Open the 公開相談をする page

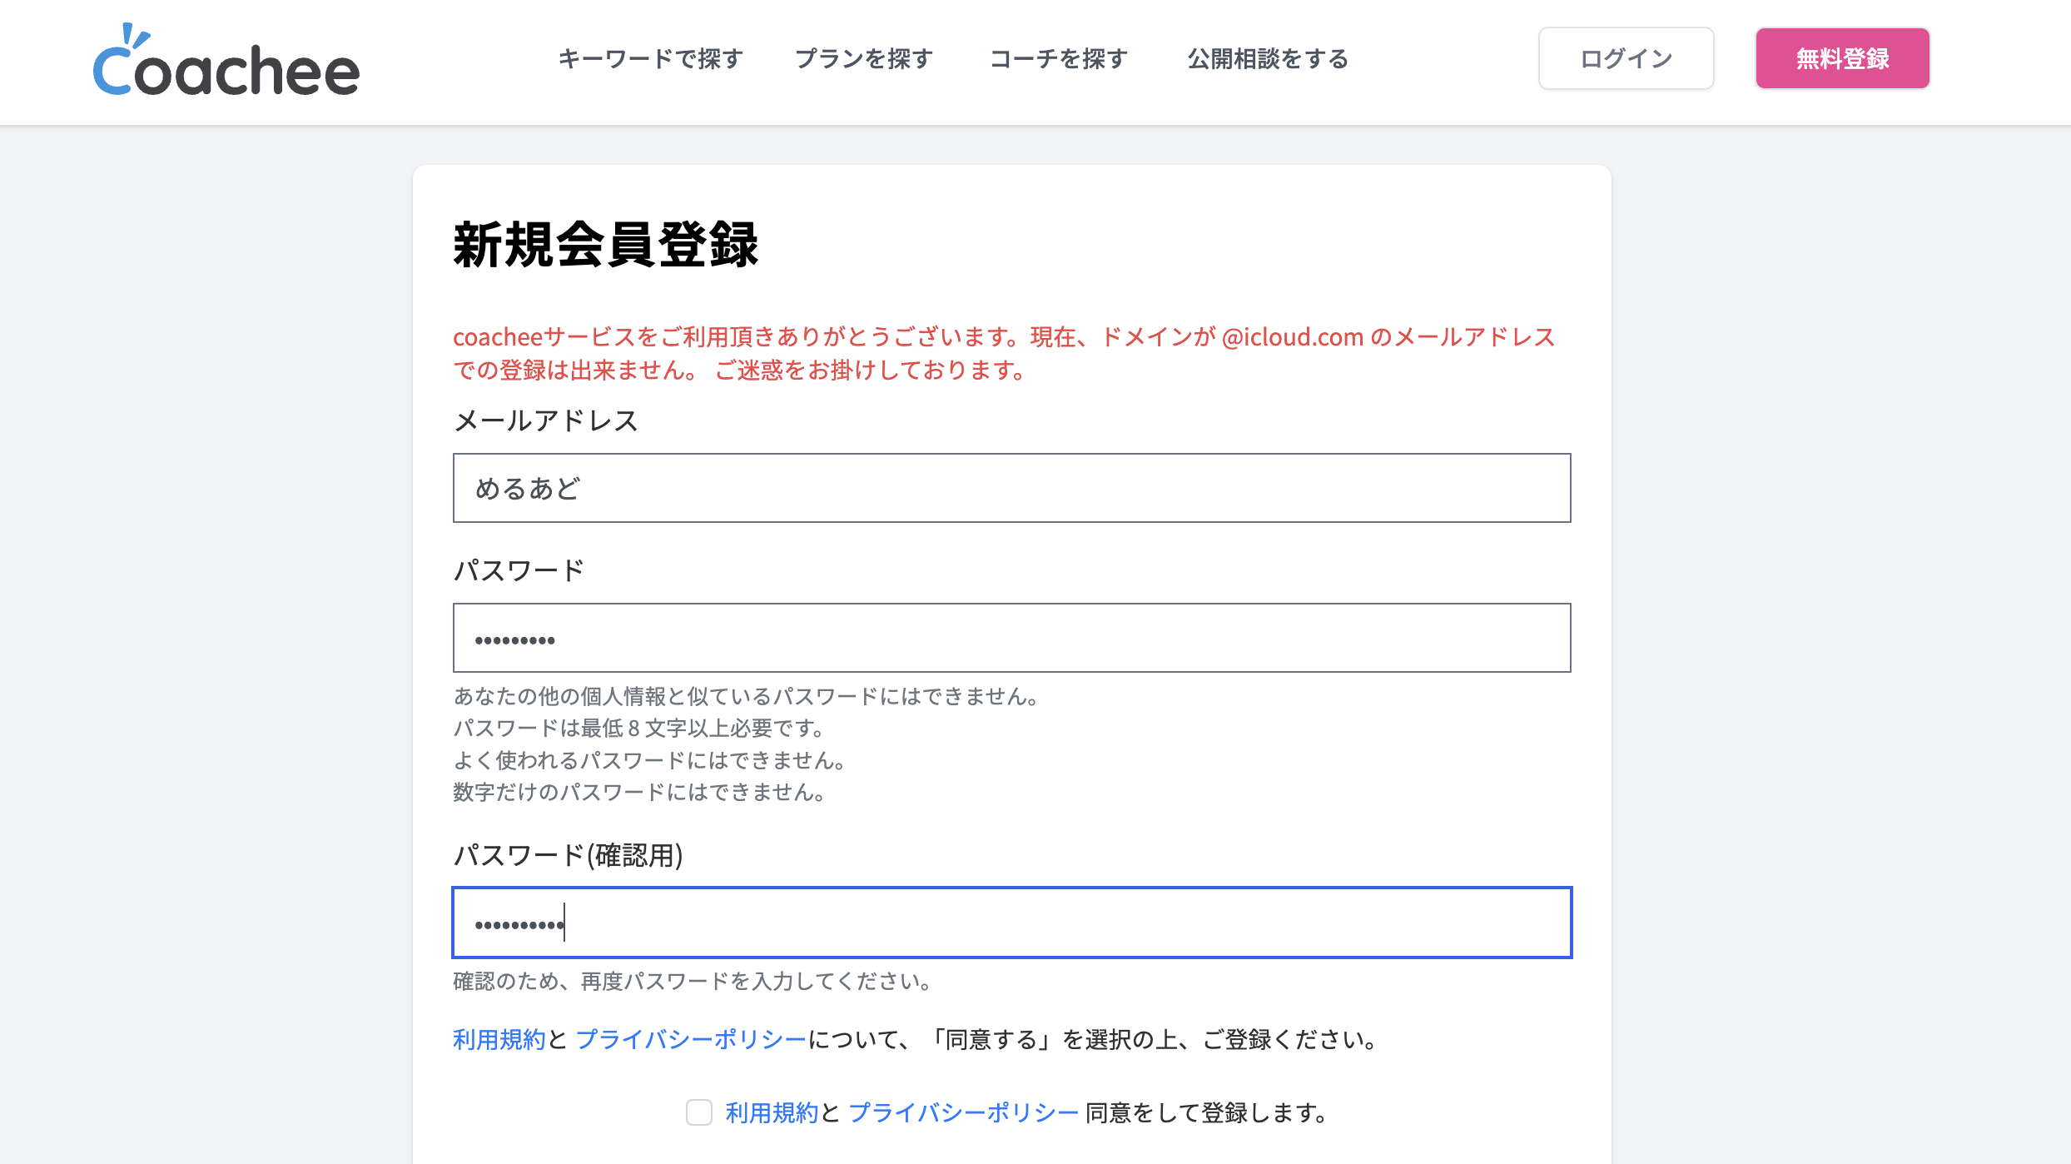[1268, 59]
